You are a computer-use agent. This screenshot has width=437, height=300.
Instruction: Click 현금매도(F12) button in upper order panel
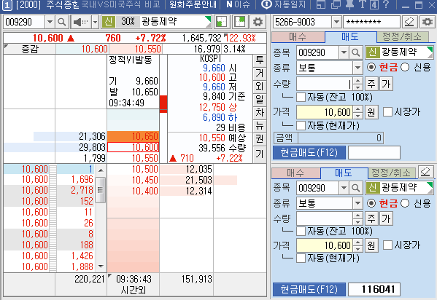(309, 152)
